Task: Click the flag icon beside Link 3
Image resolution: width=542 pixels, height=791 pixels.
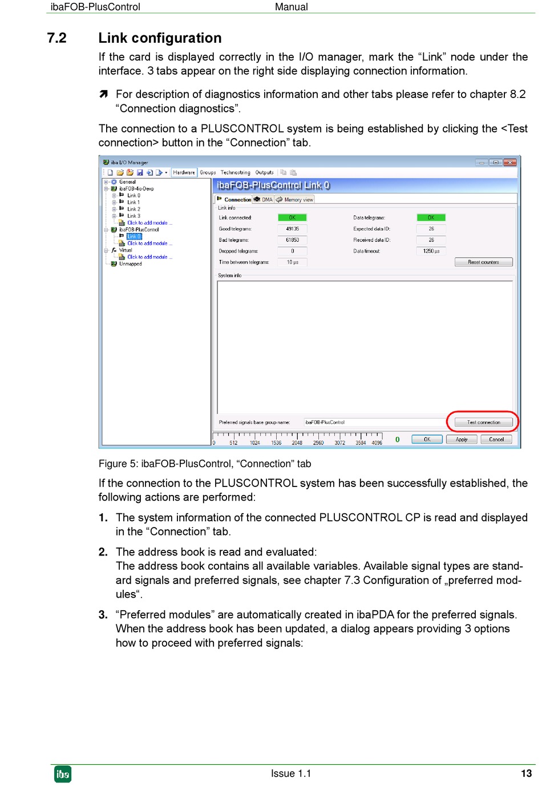Action: coord(122,216)
